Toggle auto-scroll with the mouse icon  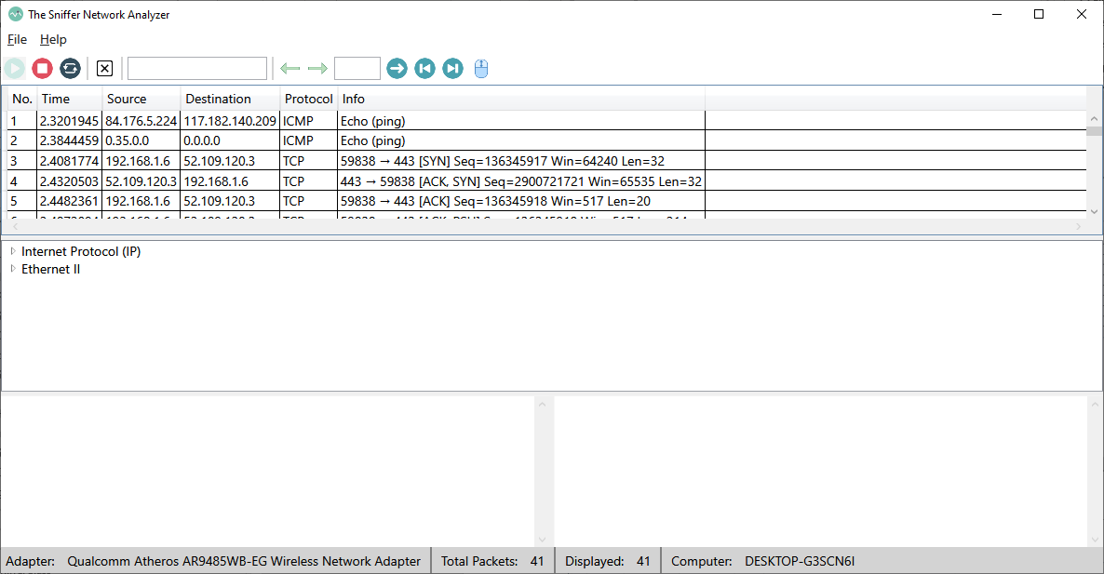pyautogui.click(x=481, y=68)
